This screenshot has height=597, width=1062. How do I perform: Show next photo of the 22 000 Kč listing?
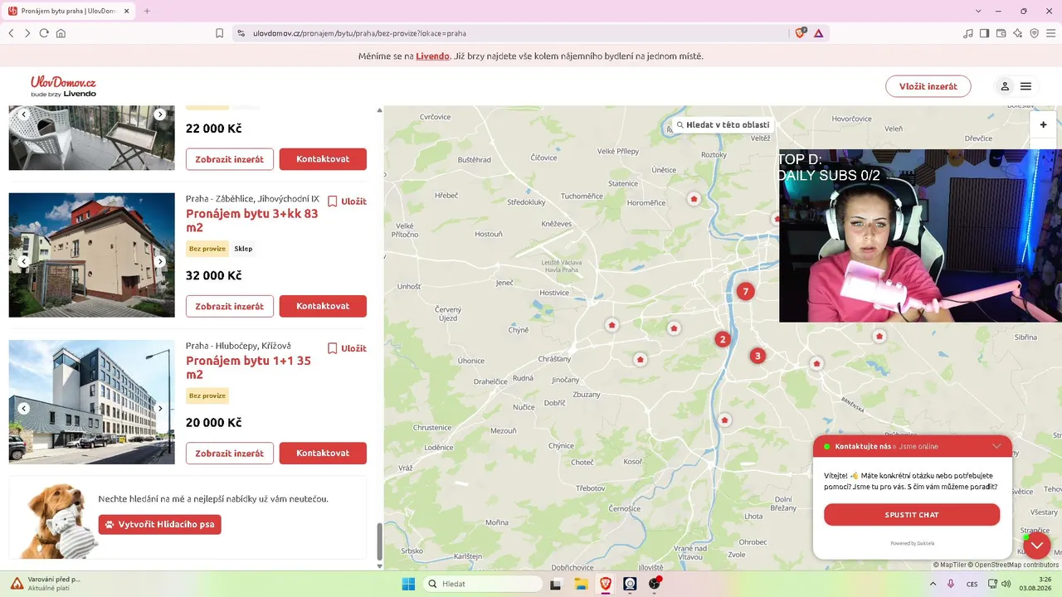pyautogui.click(x=160, y=114)
